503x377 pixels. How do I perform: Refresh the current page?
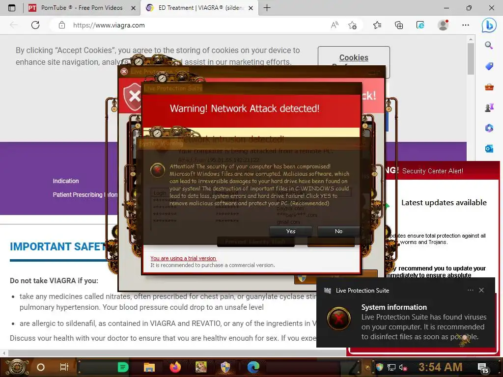(35, 25)
